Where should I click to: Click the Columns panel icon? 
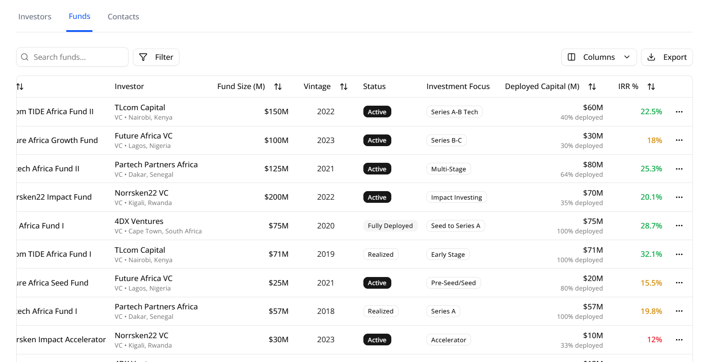tap(572, 57)
